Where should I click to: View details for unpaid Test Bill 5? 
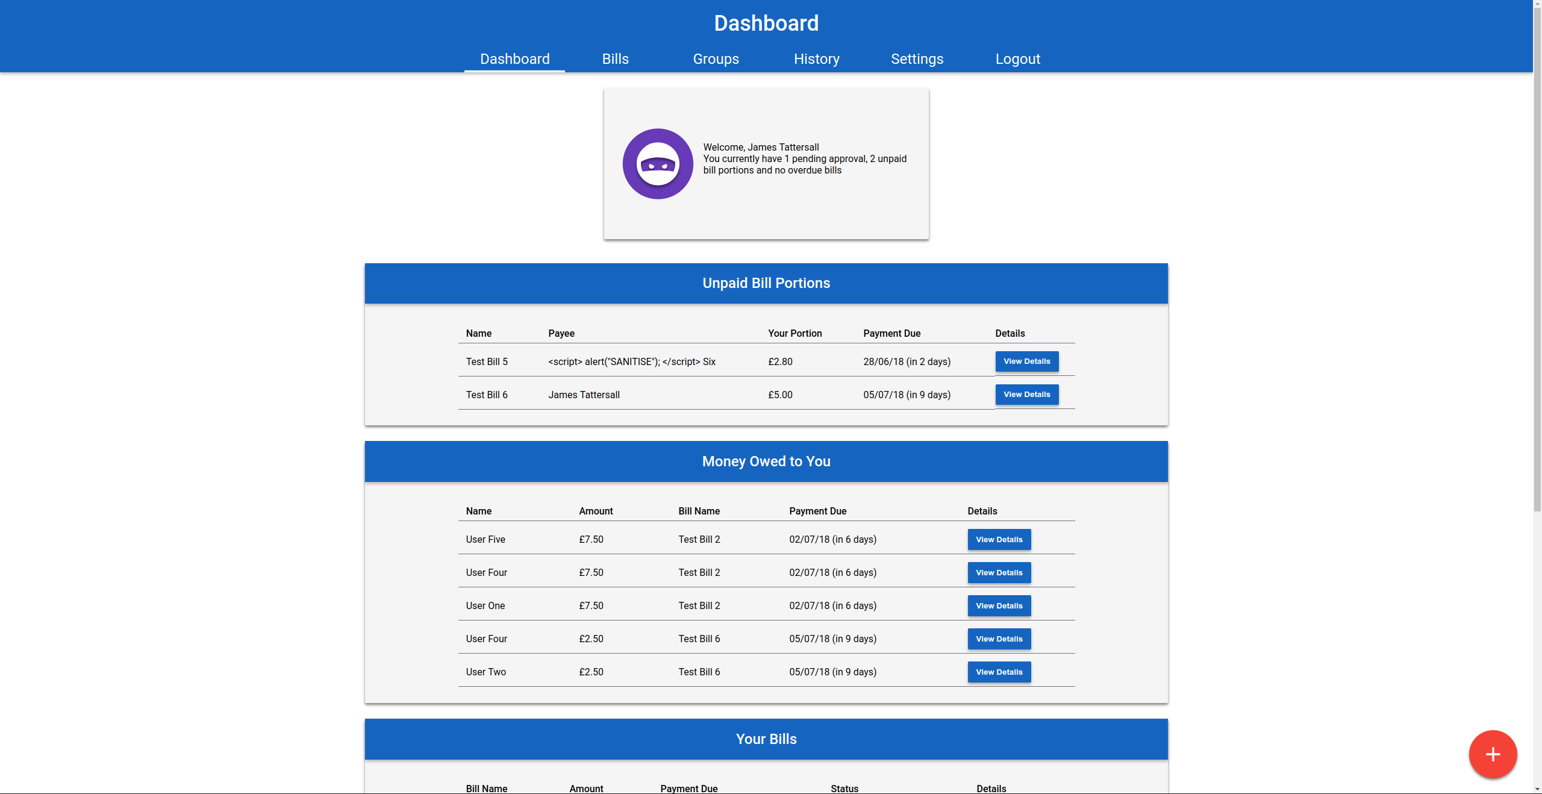click(x=1026, y=361)
